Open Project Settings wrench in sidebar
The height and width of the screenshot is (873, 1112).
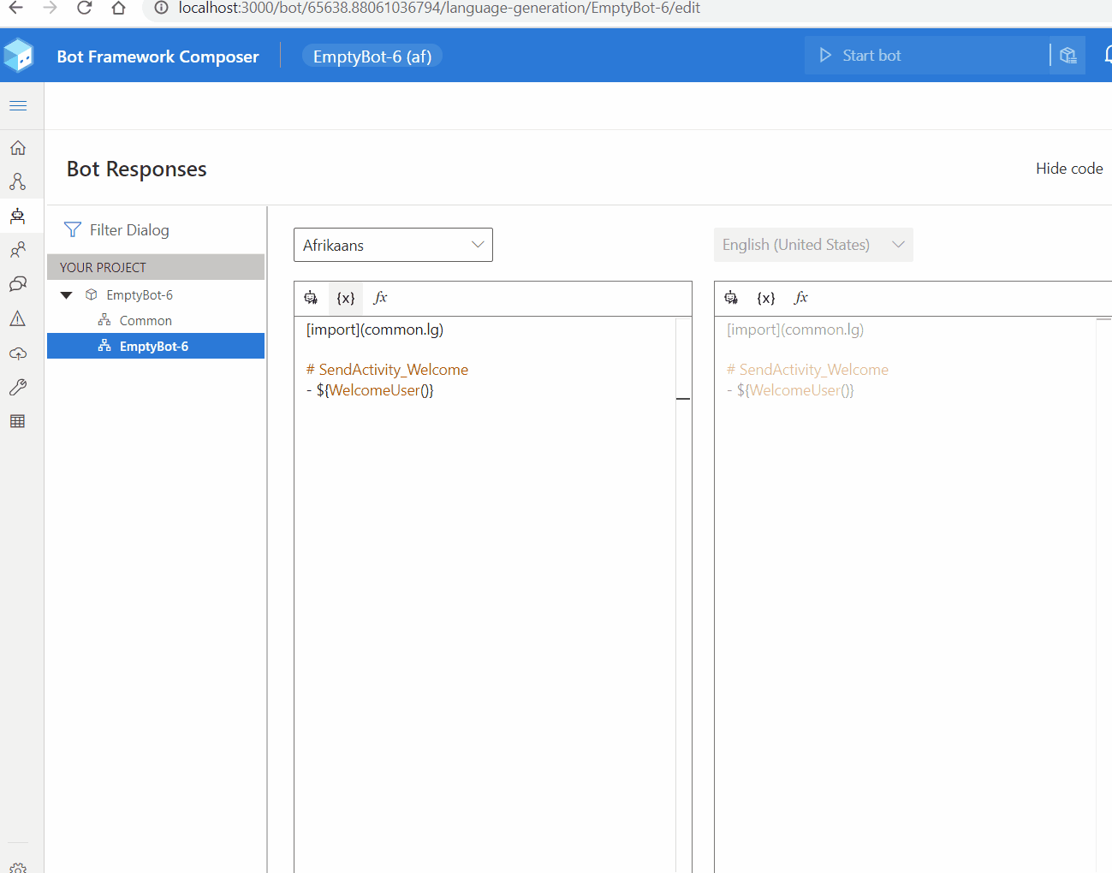click(x=18, y=387)
